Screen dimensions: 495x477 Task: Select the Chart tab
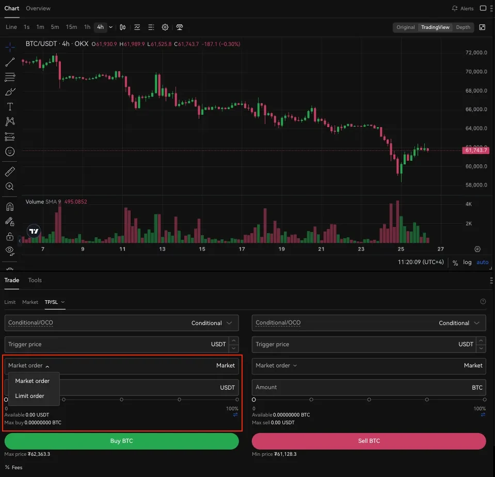coord(12,9)
